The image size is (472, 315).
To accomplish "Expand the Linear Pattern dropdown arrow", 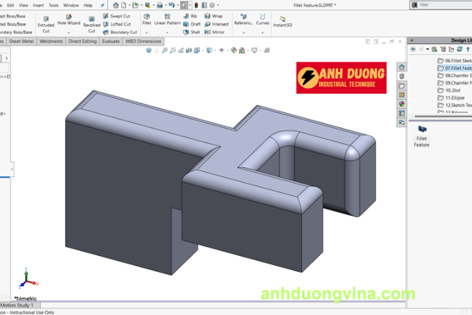I will tap(167, 32).
